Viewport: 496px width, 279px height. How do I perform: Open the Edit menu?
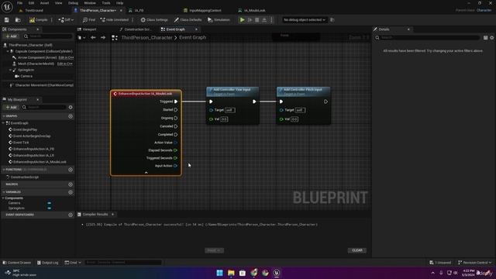coord(31,3)
